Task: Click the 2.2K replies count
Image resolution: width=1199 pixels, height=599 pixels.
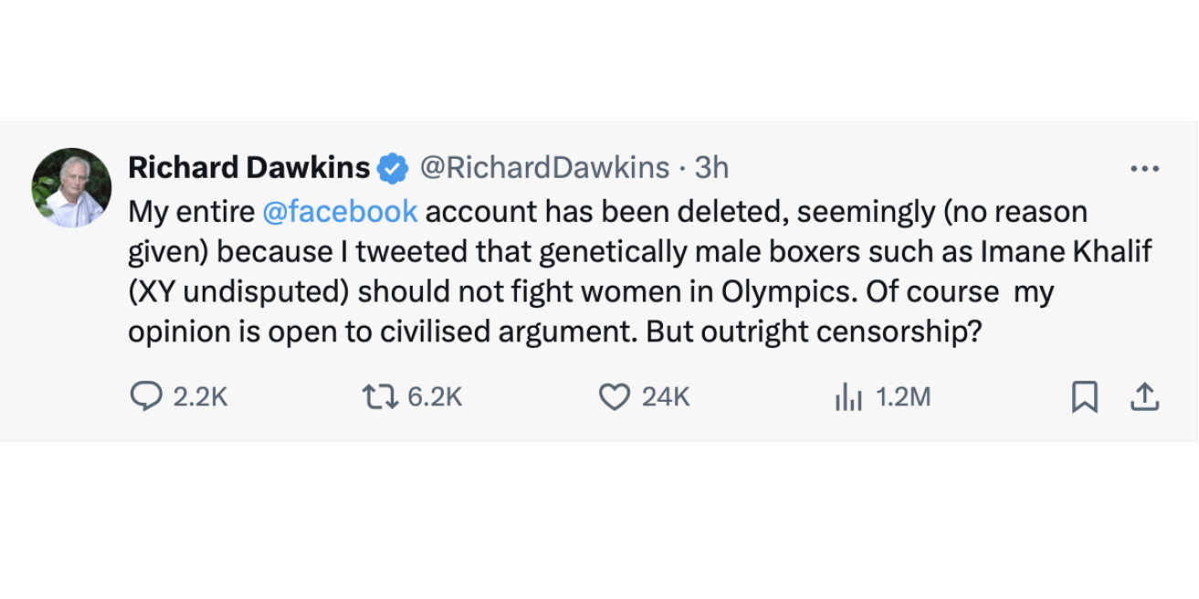Action: 199,396
